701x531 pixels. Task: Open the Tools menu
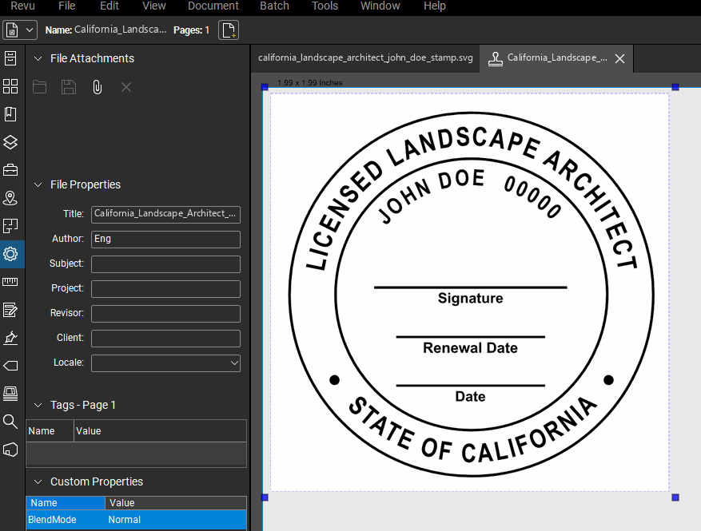pyautogui.click(x=325, y=6)
